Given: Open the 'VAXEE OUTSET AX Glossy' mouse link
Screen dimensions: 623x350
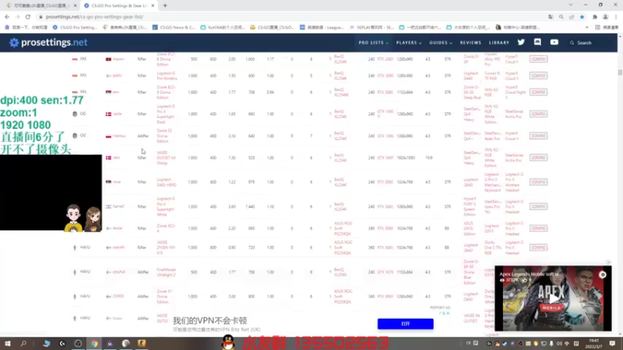Looking at the screenshot, I should pos(166,158).
